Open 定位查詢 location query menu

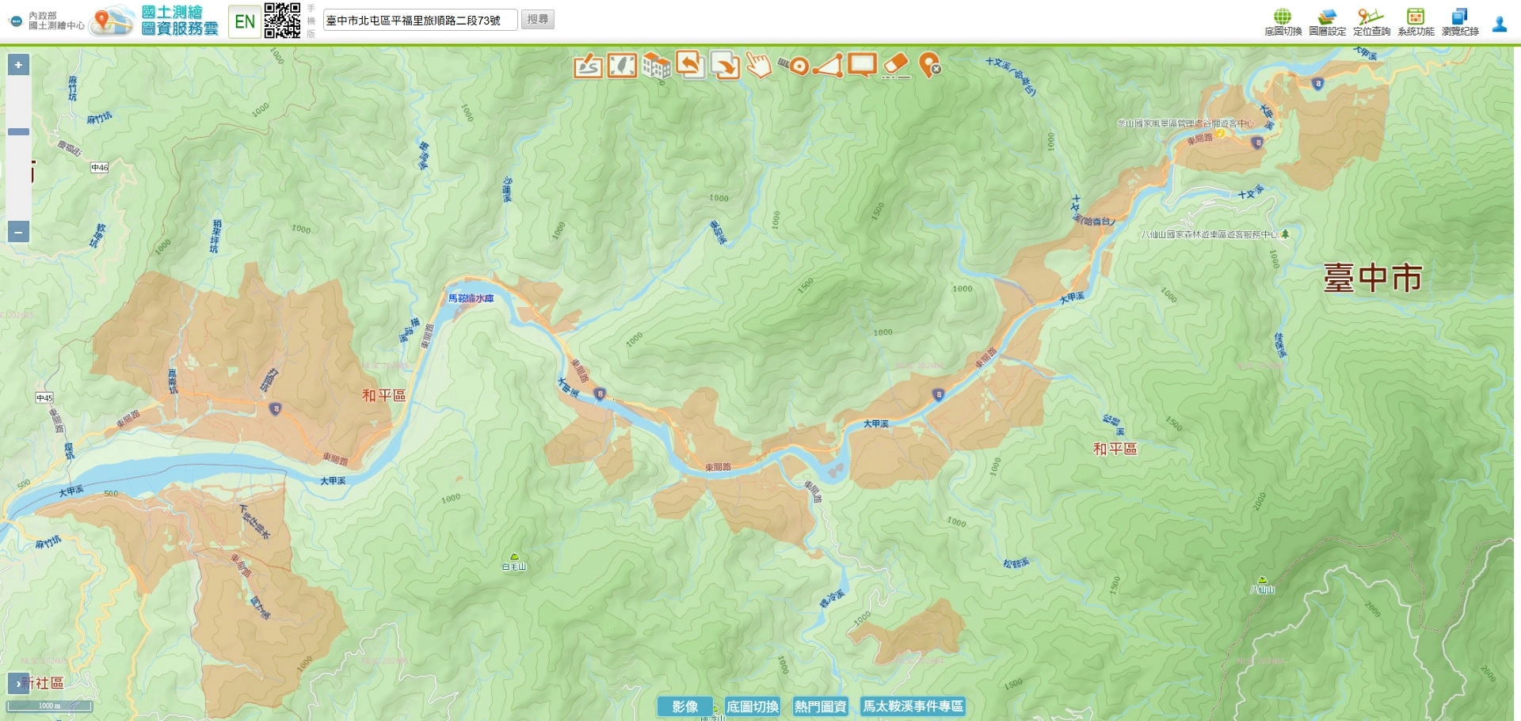(1371, 22)
